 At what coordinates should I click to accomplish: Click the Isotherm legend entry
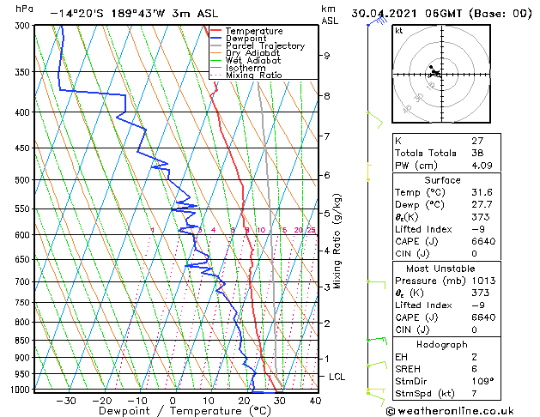click(245, 68)
